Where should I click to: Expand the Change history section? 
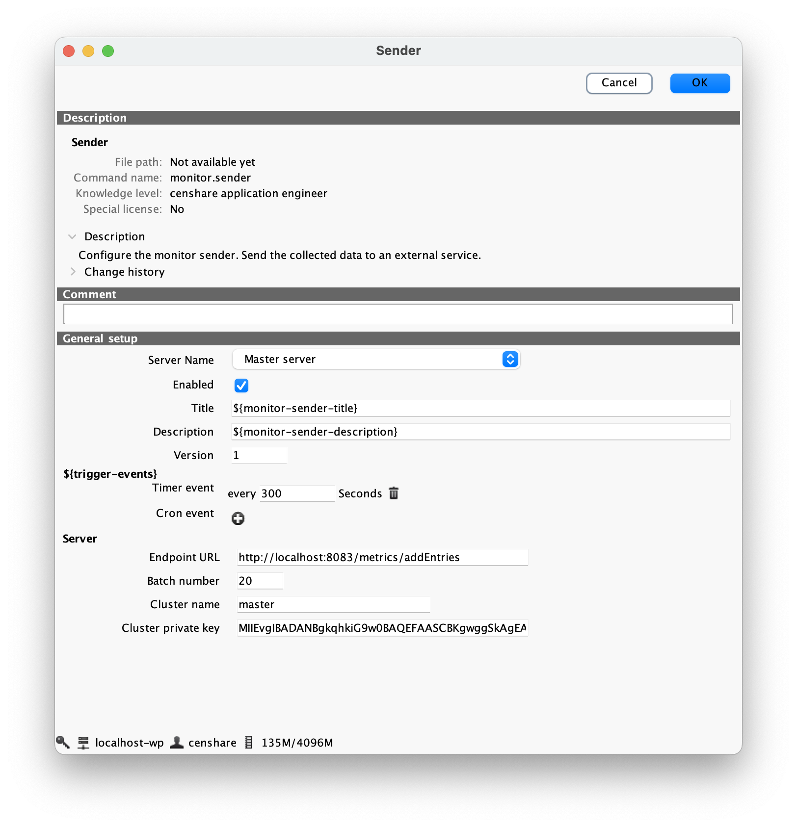pyautogui.click(x=73, y=272)
